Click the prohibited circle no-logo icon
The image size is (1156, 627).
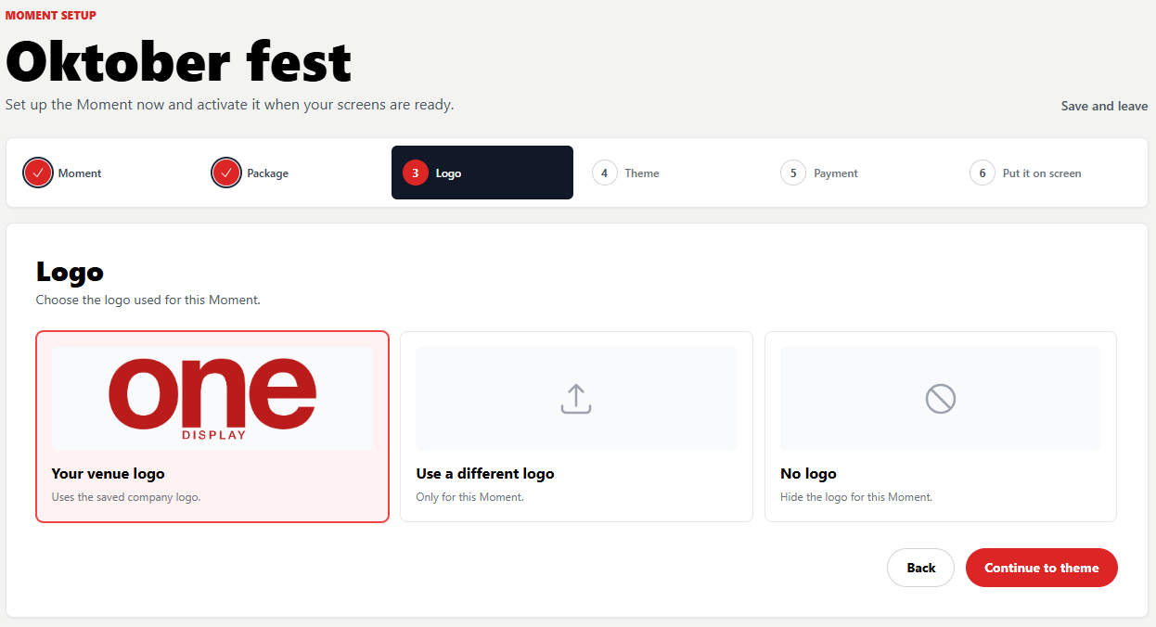click(x=941, y=399)
